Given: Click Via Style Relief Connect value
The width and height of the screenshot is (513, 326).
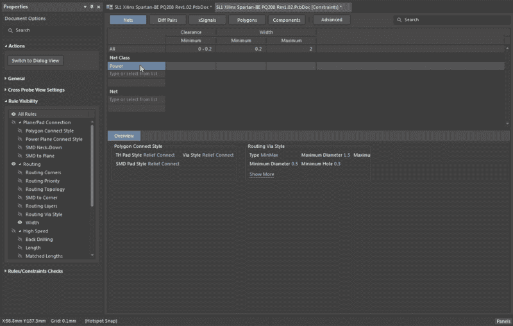Looking at the screenshot, I should click(218, 155).
